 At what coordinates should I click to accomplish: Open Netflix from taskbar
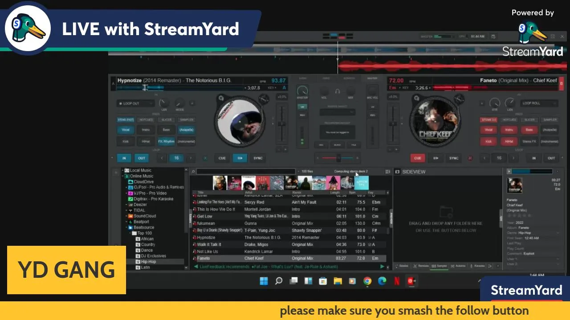point(396,281)
